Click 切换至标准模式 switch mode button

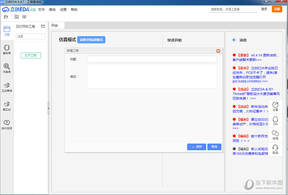coord(91,39)
